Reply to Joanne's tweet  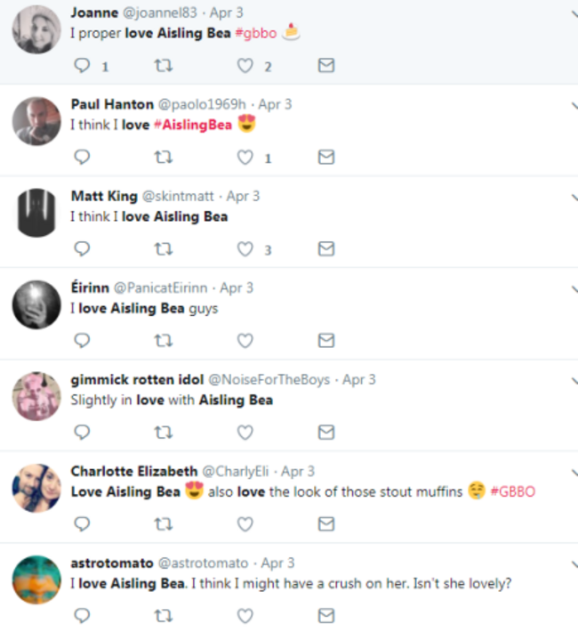pos(82,65)
